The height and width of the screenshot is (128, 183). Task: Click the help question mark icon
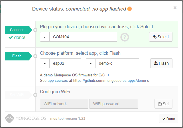point(124,37)
